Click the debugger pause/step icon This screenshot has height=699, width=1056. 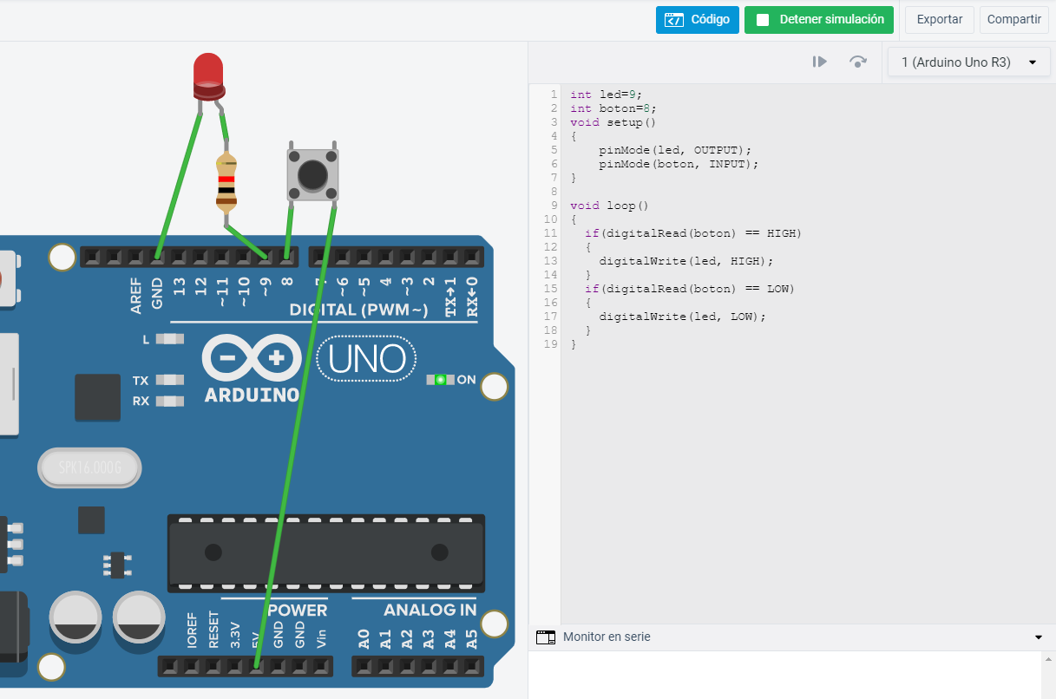coord(819,62)
